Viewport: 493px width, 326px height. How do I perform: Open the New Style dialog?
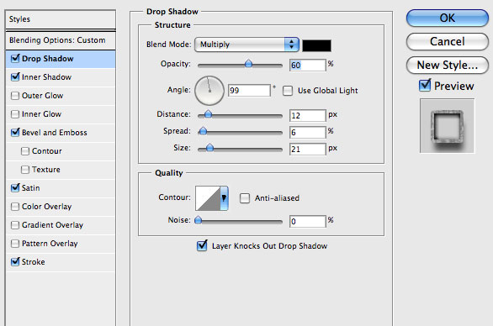[447, 65]
